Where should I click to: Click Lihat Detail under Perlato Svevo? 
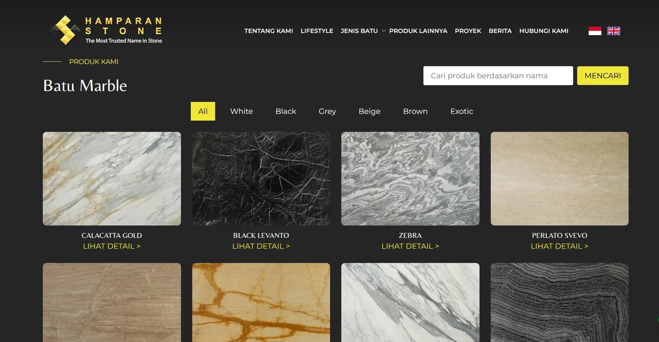click(x=559, y=246)
